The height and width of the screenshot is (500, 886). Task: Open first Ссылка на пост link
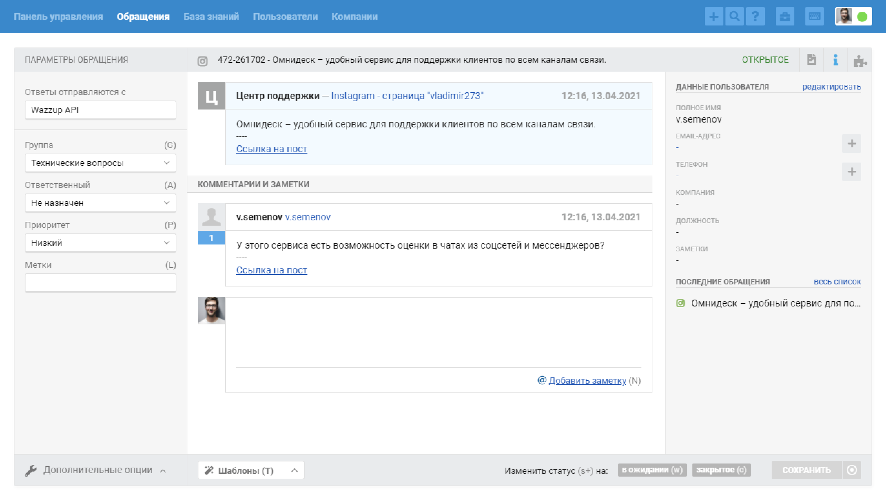point(272,149)
